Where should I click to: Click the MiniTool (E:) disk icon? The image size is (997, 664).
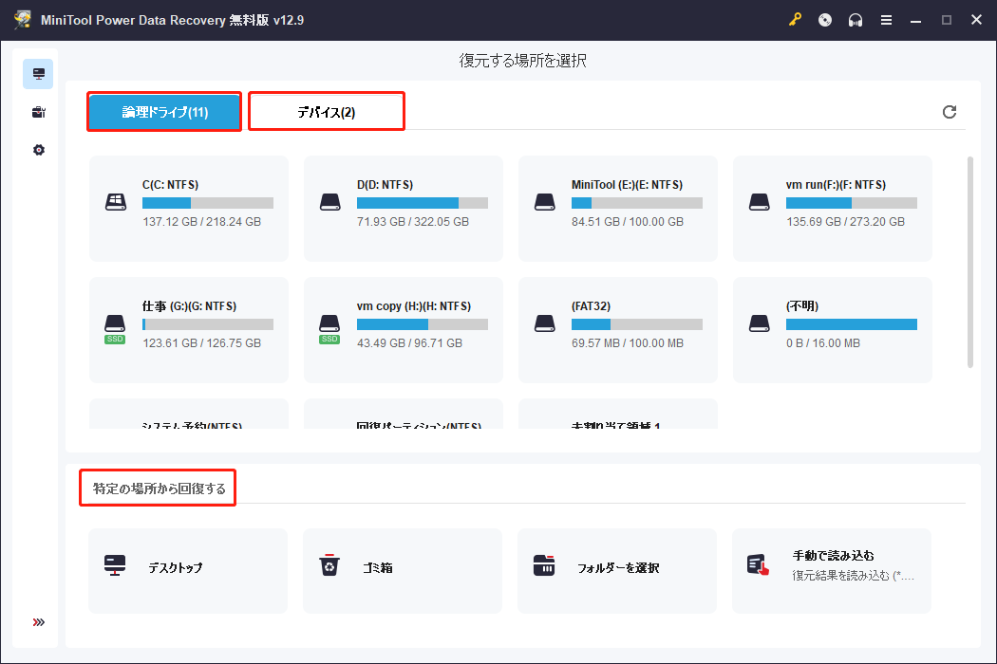[x=545, y=203]
